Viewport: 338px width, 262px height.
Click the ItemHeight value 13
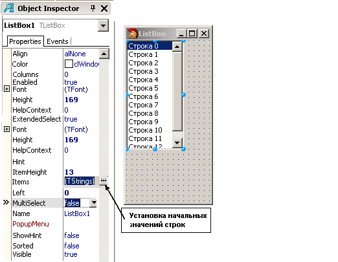point(69,172)
